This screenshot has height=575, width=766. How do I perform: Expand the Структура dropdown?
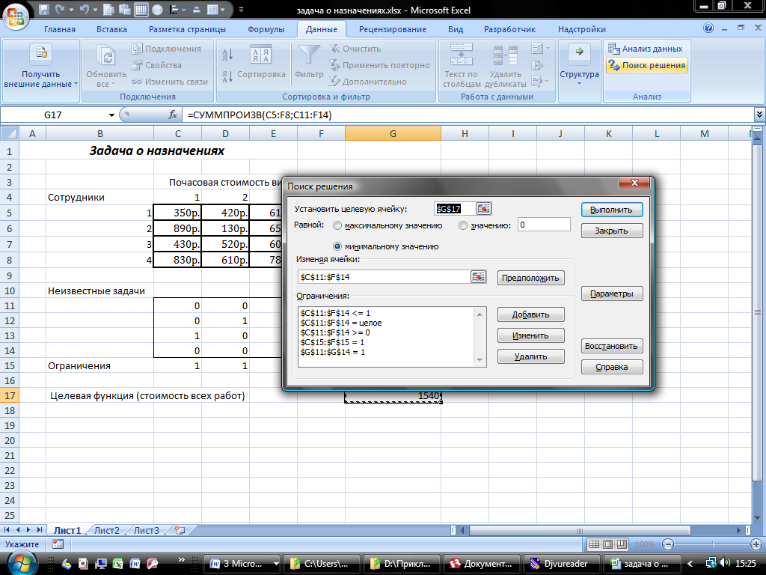click(579, 75)
